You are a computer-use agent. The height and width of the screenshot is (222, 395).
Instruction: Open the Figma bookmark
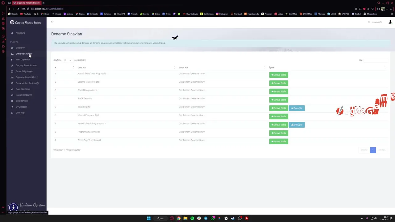point(80,14)
